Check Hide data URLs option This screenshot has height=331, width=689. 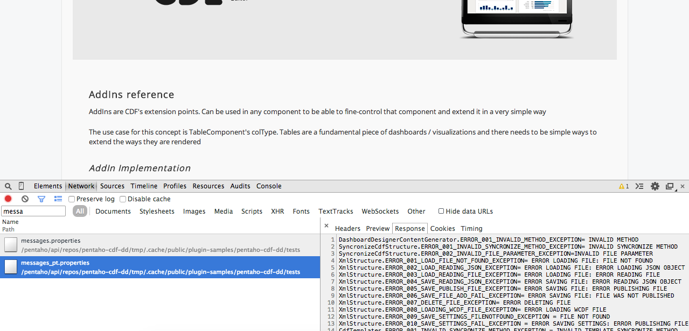click(441, 211)
